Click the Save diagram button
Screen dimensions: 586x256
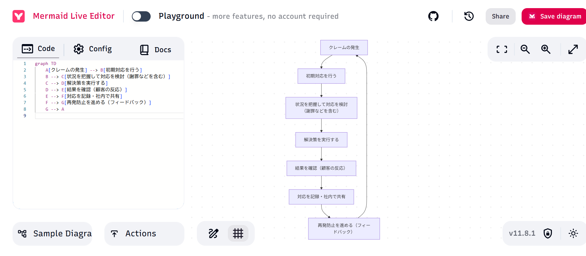coord(554,16)
